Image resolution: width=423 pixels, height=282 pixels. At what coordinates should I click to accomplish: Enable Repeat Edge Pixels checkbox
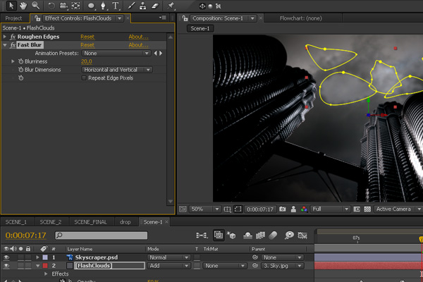[x=84, y=78]
